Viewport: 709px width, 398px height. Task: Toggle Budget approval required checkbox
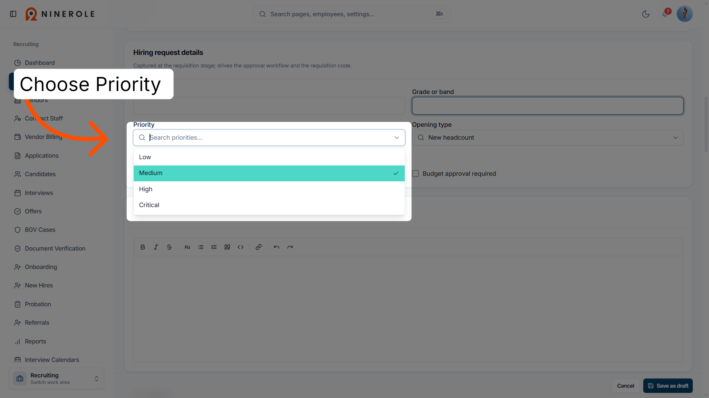tap(415, 174)
